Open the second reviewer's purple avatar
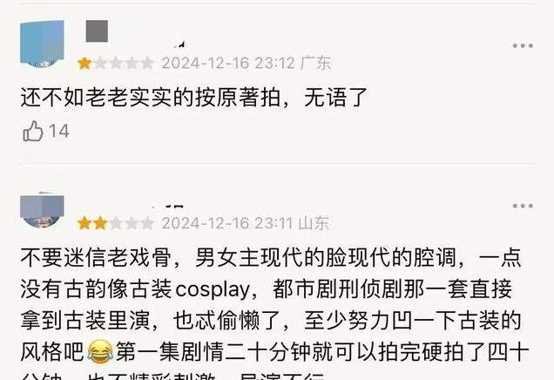Screen dimensions: 554x380 pyautogui.click(x=42, y=211)
